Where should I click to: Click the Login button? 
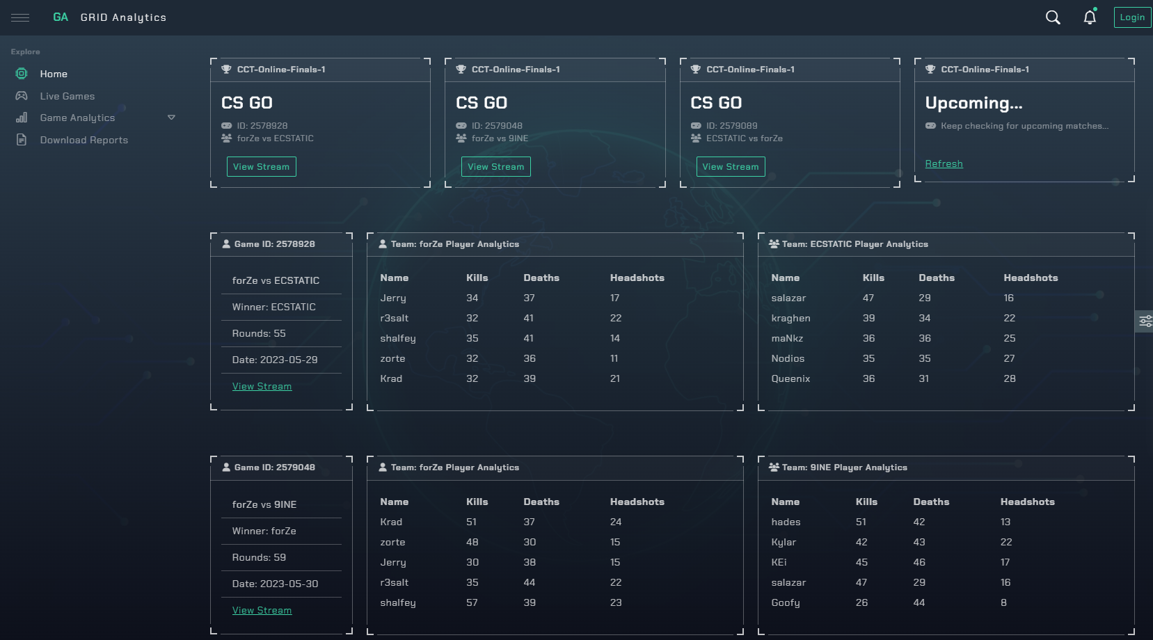click(1132, 17)
